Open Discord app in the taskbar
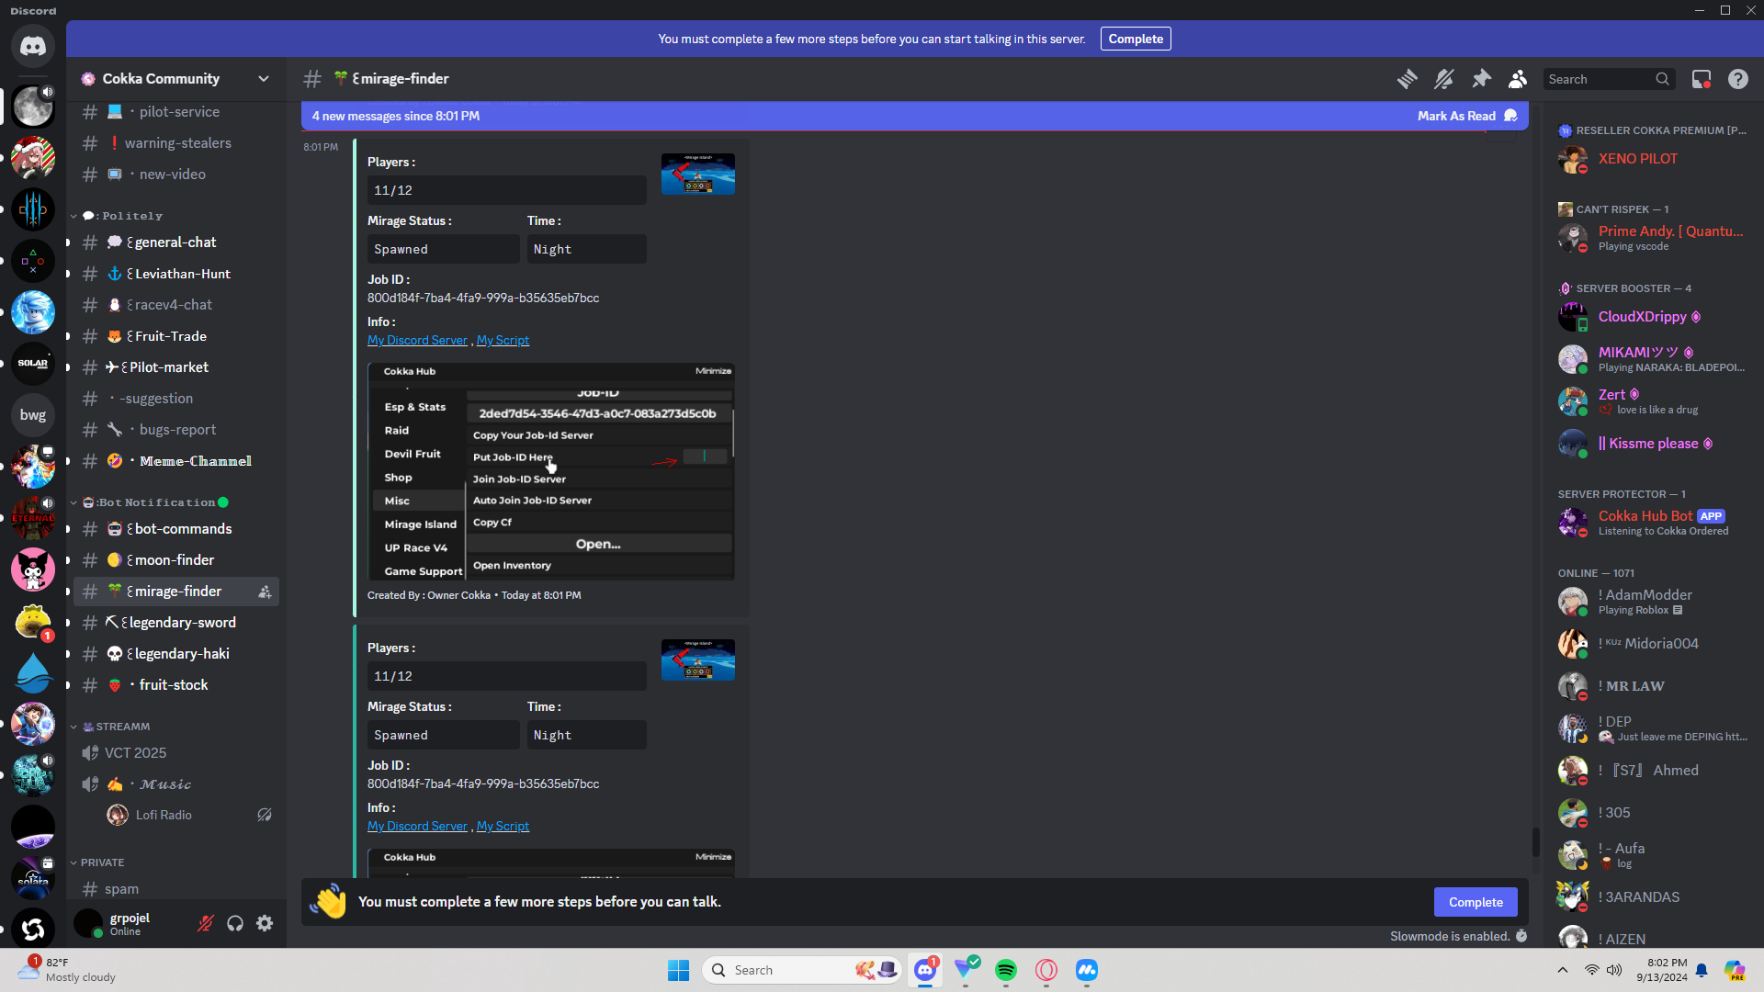The height and width of the screenshot is (992, 1764). pyautogui.click(x=925, y=970)
